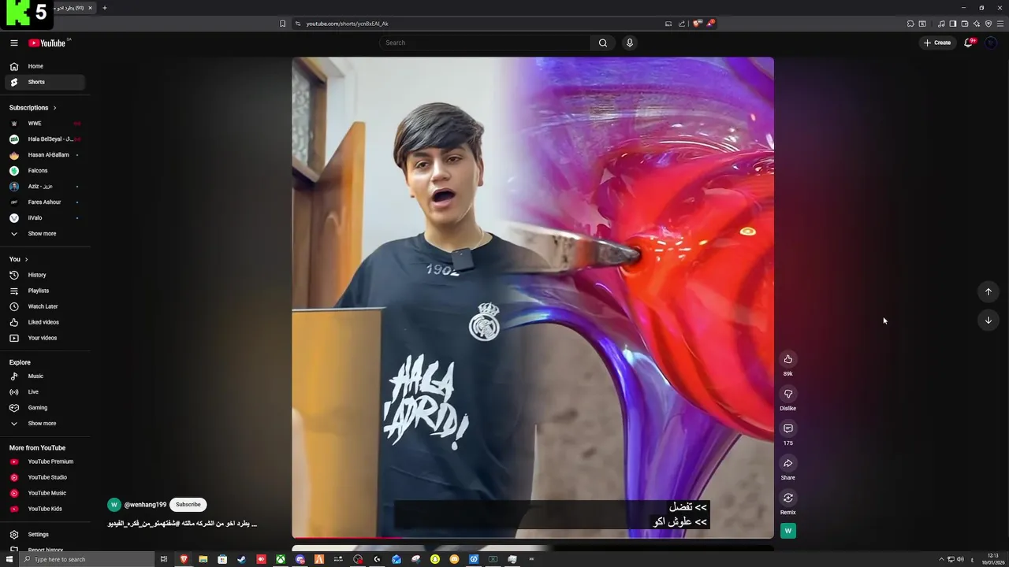Open the green W sound thumbnail
This screenshot has height=567, width=1009.
click(x=787, y=531)
